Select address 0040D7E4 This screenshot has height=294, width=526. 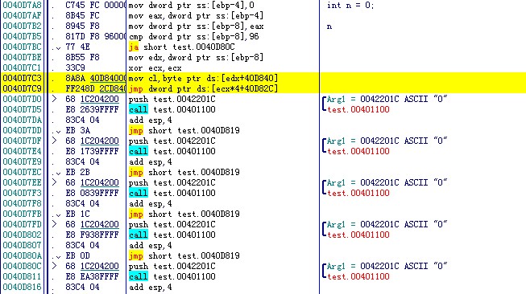[22, 151]
